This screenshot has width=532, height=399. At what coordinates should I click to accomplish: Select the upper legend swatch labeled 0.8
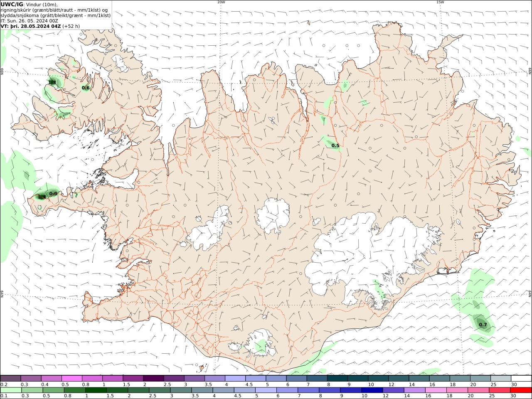point(92,378)
